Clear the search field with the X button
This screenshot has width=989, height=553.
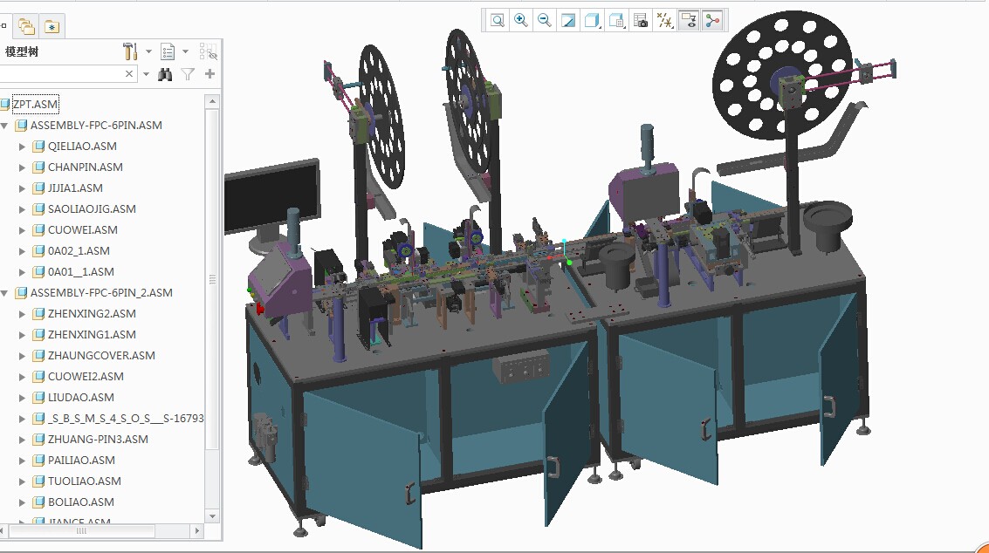click(x=128, y=74)
